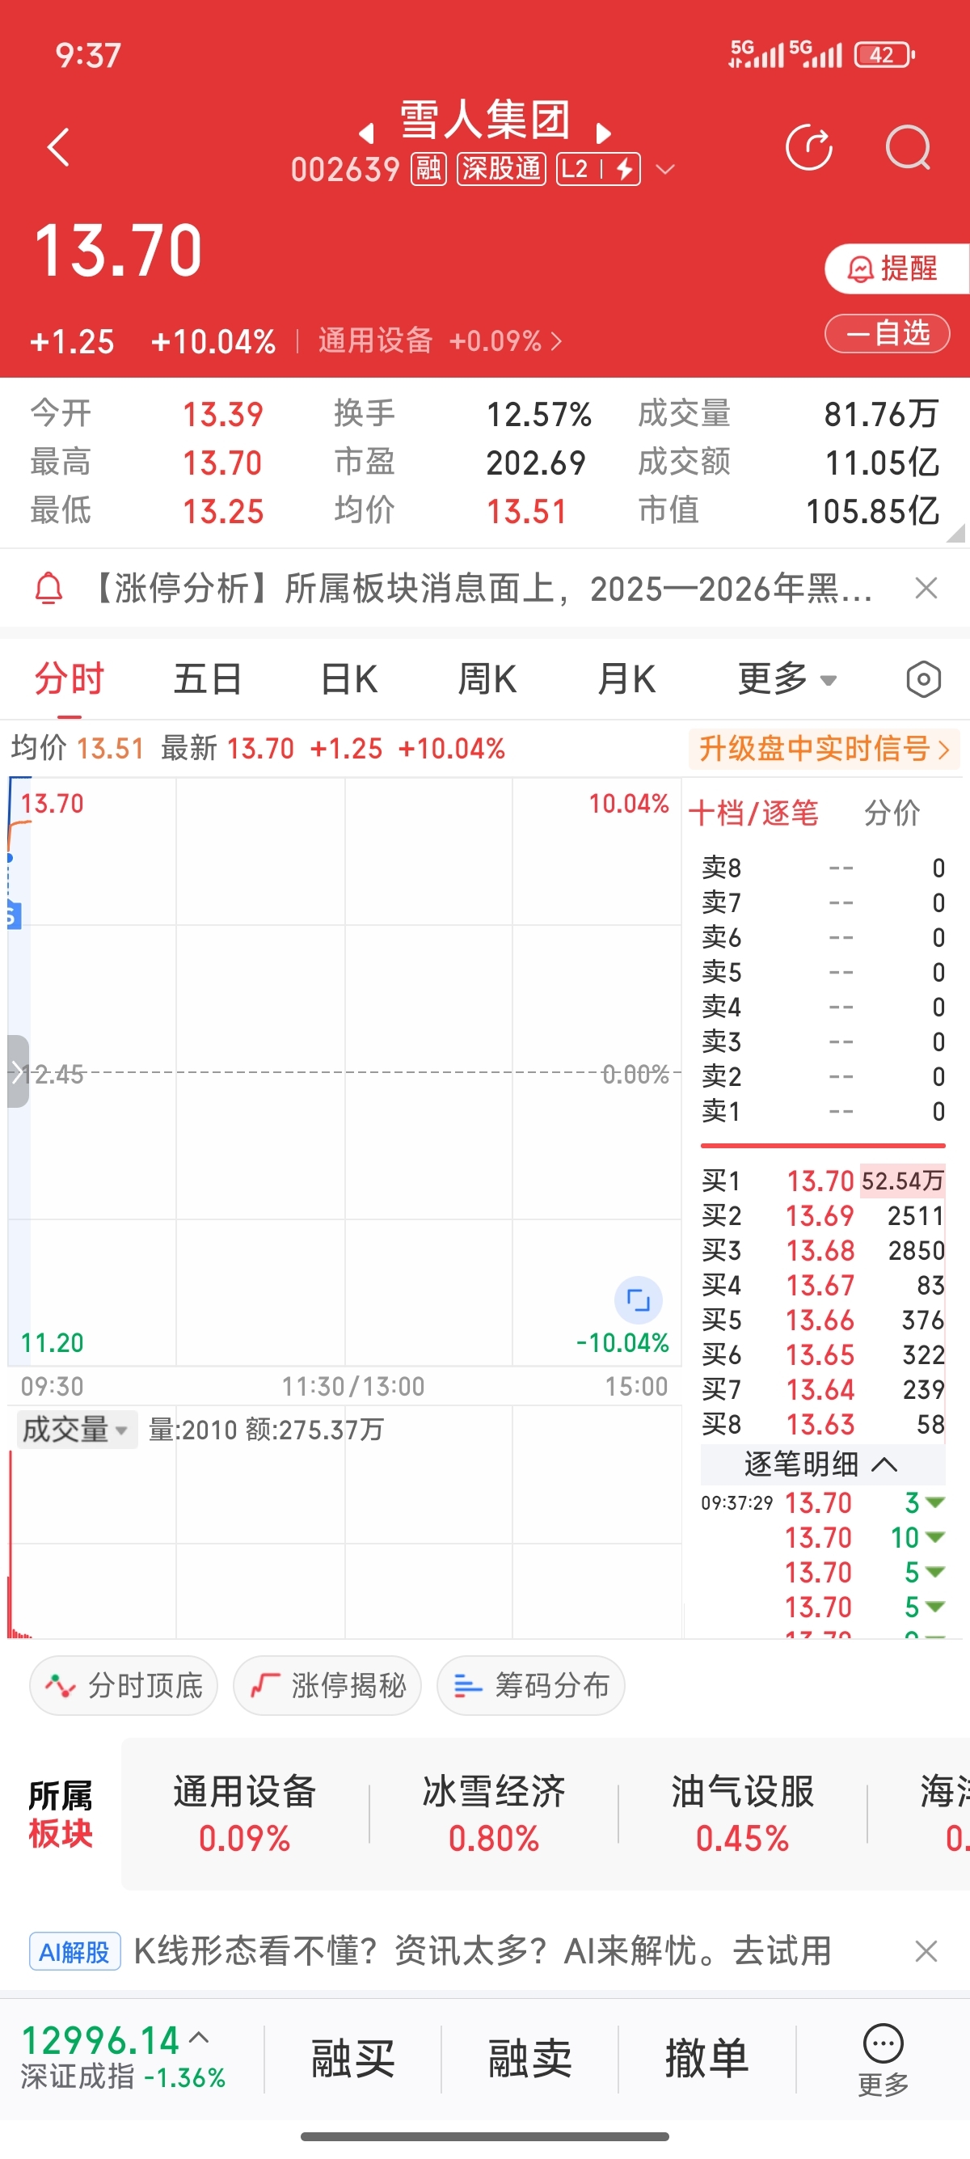Switch to previous stock with left triangle
The width and height of the screenshot is (970, 2159).
point(366,133)
